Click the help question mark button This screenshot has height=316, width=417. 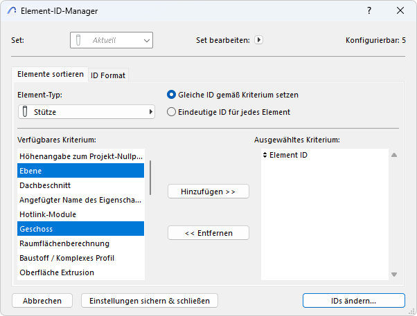point(369,11)
